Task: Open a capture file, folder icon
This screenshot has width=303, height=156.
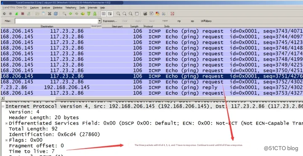Action: 37,14
